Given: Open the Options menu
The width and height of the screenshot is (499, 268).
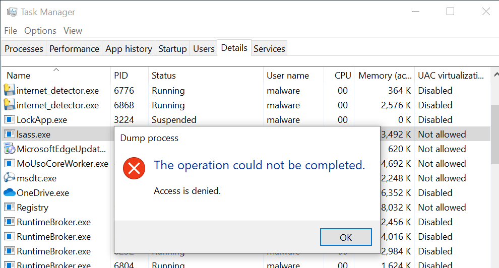Looking at the screenshot, I should point(40,31).
